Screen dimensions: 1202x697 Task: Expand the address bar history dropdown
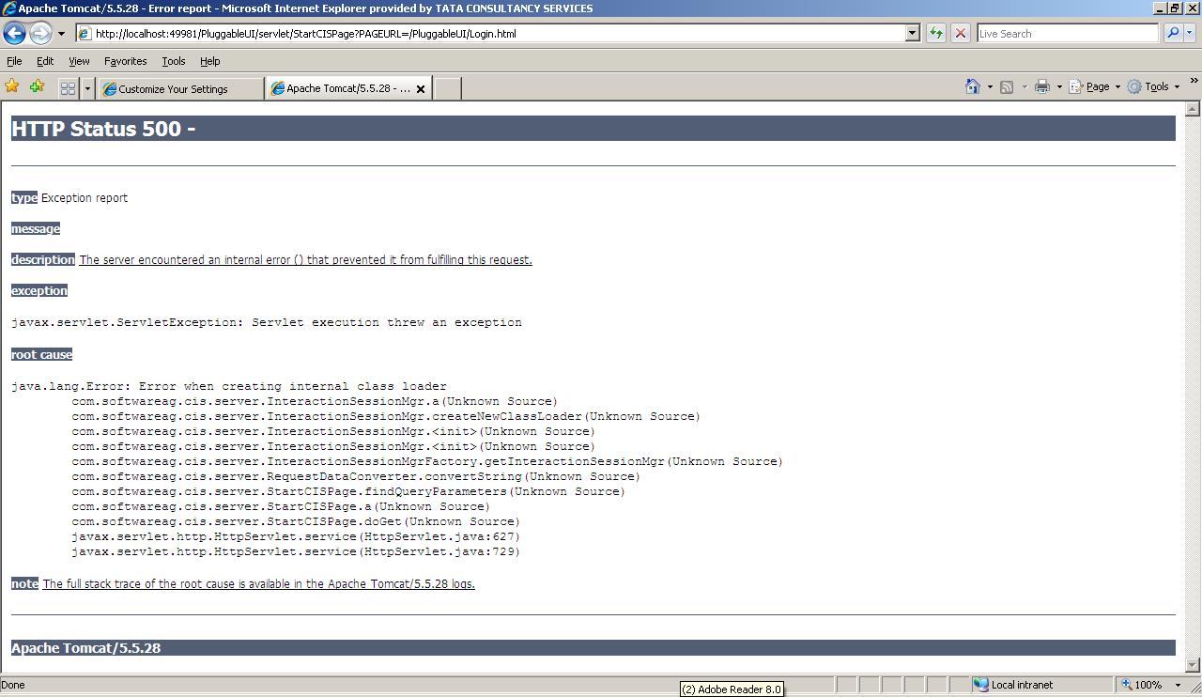911,33
